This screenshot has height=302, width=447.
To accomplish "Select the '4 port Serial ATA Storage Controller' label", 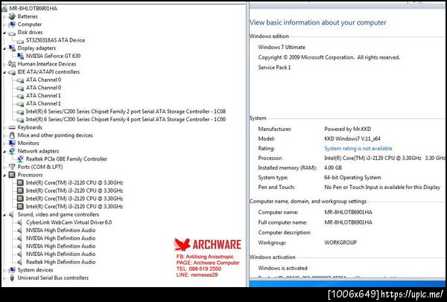I will [126, 120].
